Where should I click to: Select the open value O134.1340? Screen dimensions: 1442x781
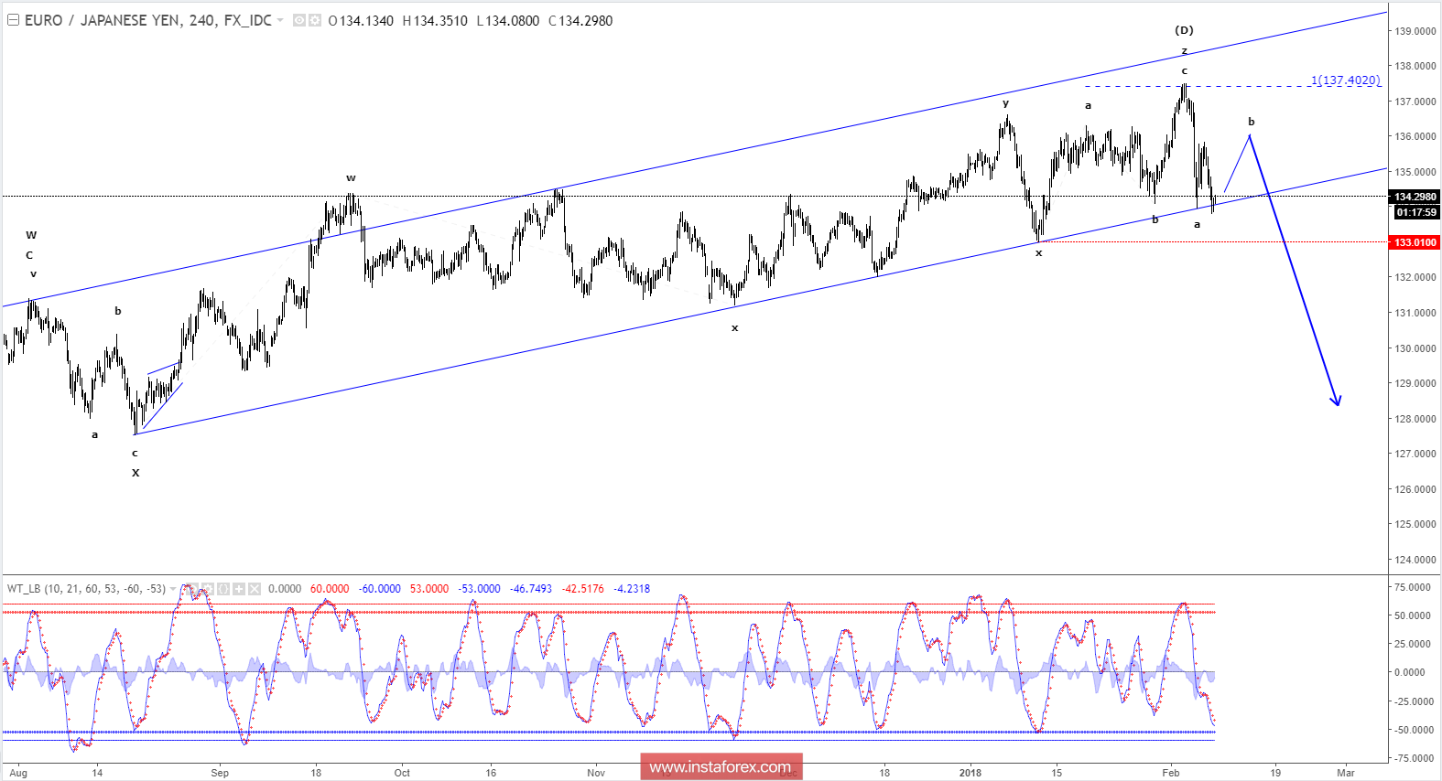click(361, 21)
